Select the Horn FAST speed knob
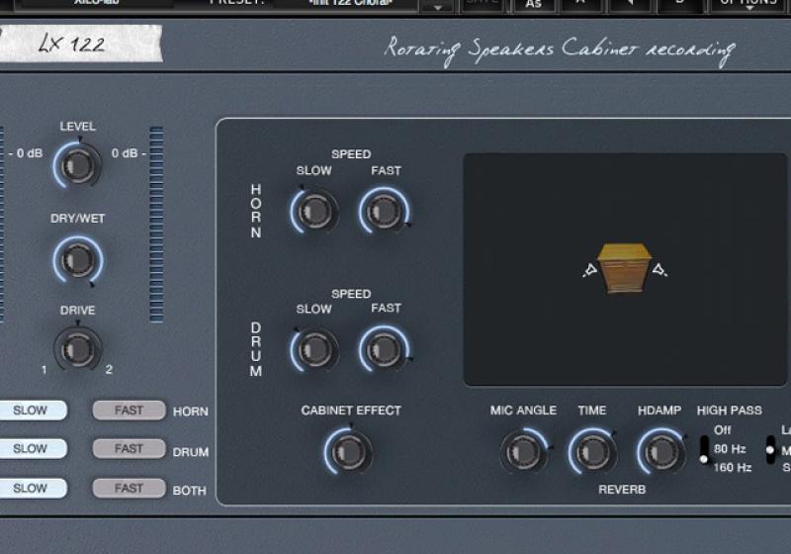The width and height of the screenshot is (791, 554). tap(385, 211)
